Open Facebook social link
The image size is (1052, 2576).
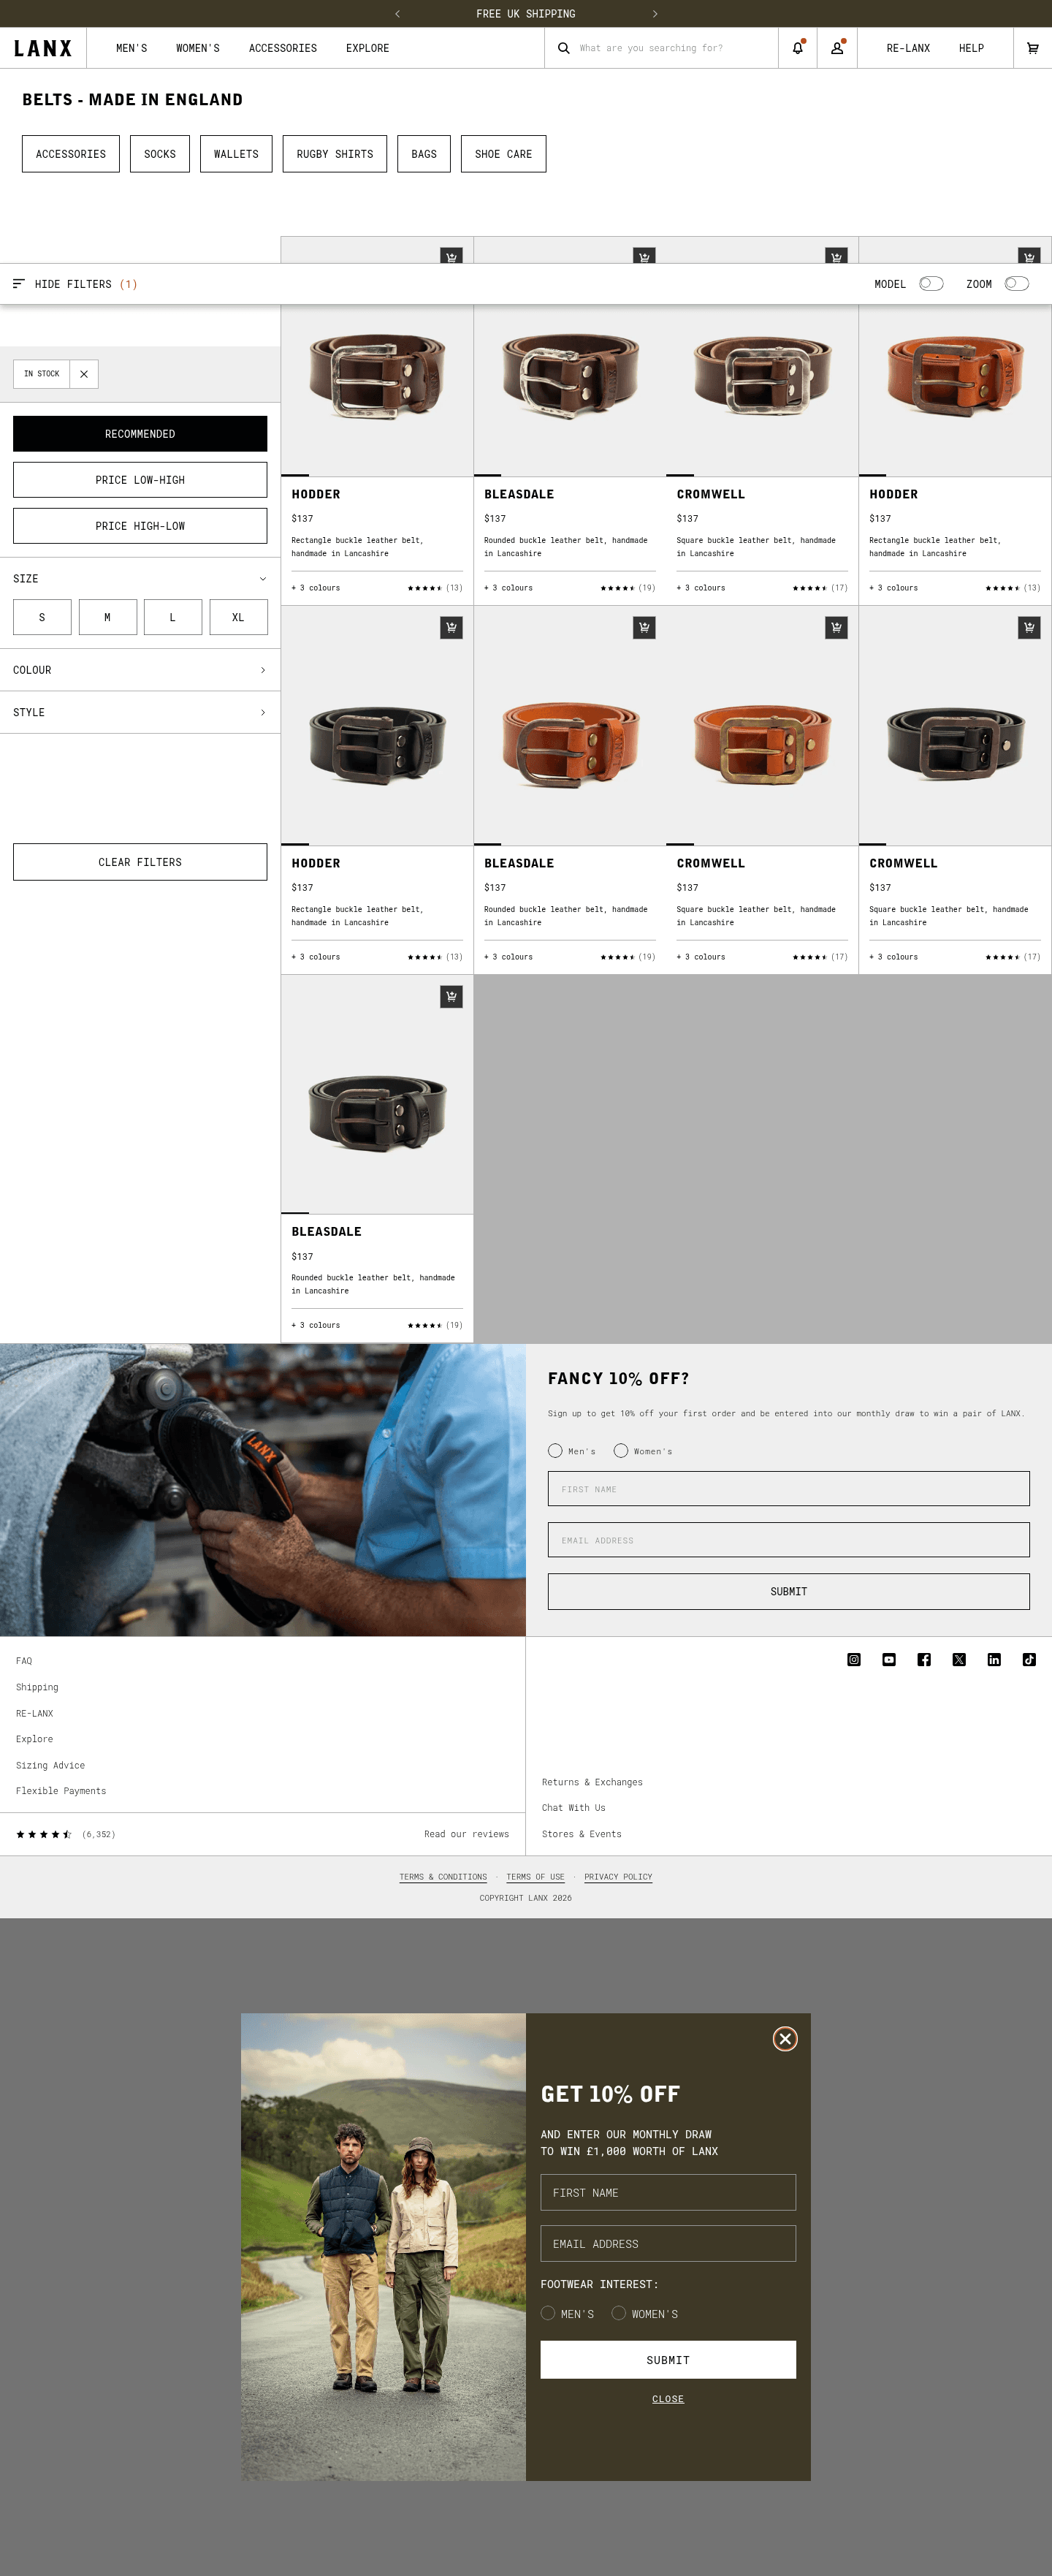click(924, 1659)
